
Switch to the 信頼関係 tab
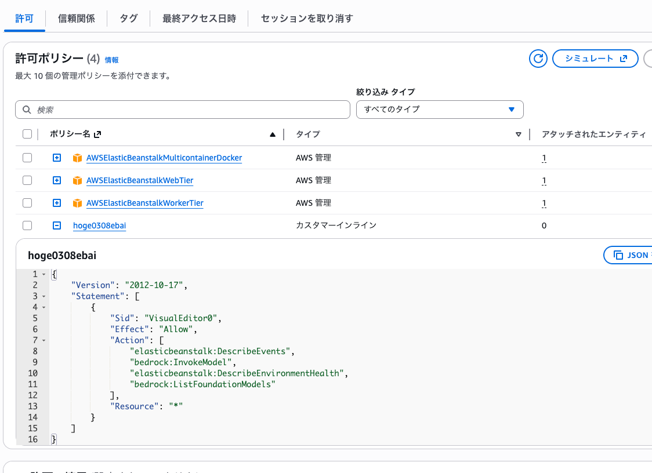(77, 19)
